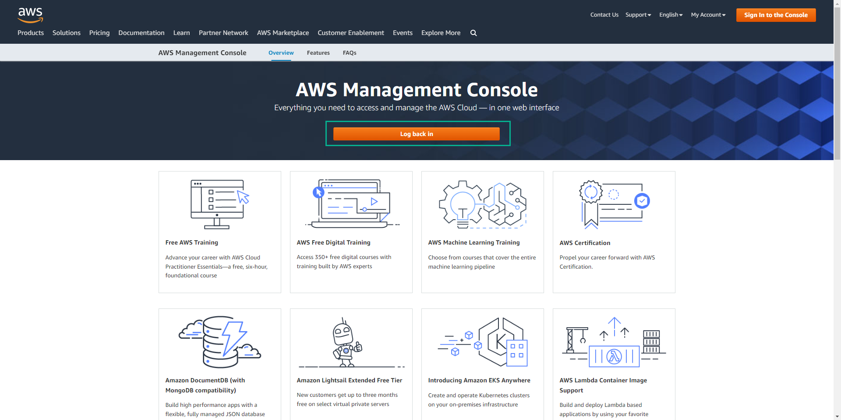Open the Events menu item
This screenshot has width=841, height=420.
tap(403, 33)
